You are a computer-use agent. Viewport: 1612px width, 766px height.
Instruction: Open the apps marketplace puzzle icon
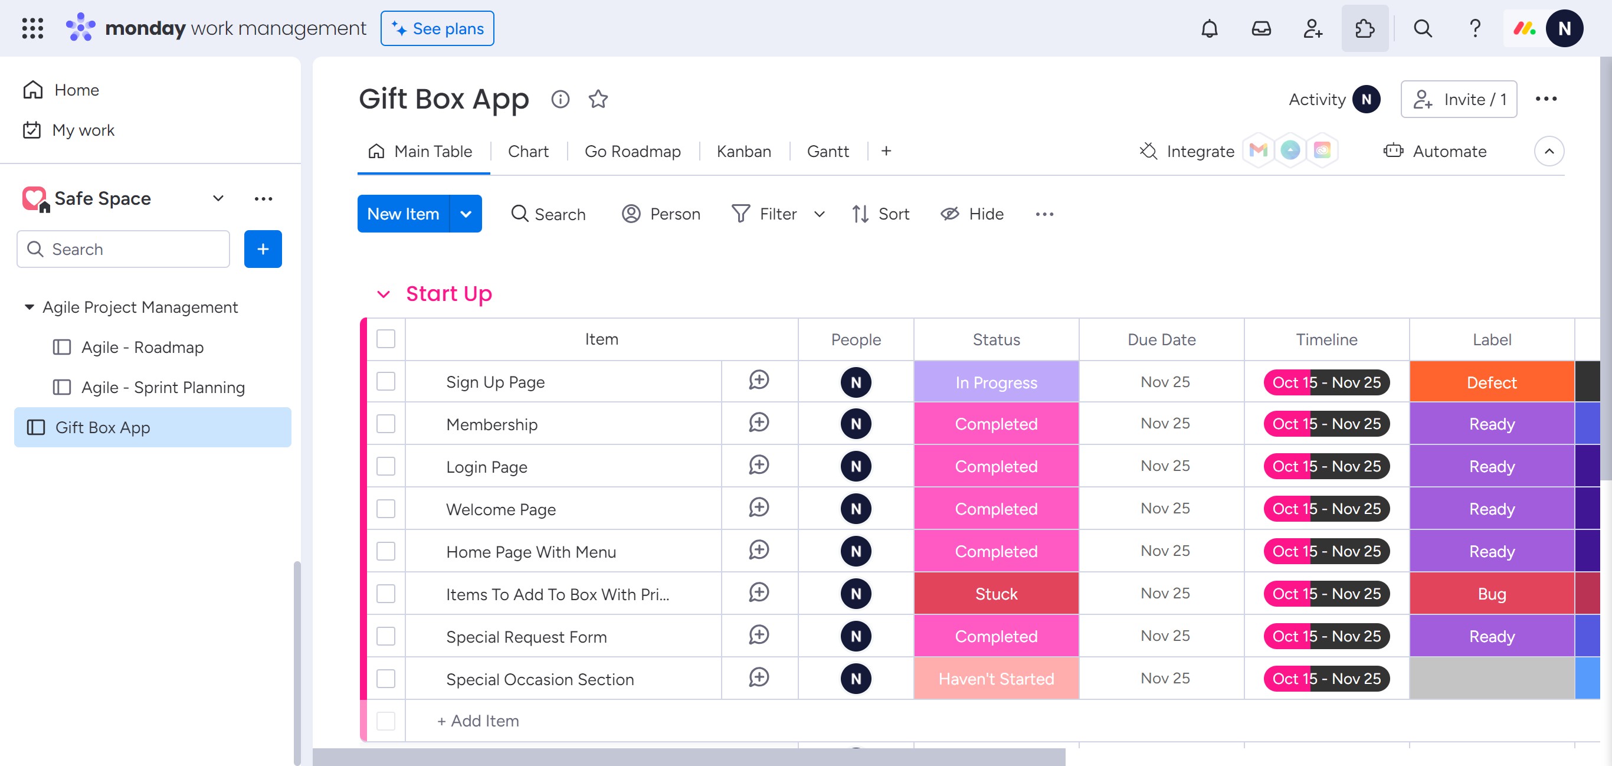[1364, 28]
